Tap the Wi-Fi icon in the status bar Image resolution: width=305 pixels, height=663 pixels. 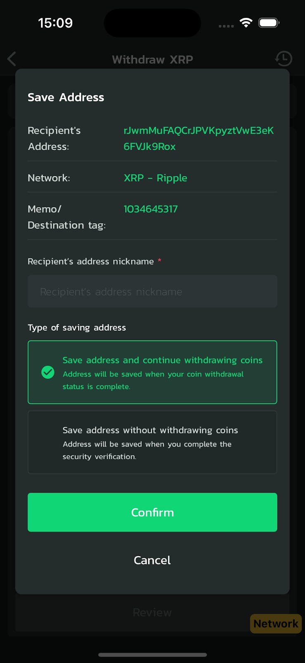pyautogui.click(x=246, y=23)
